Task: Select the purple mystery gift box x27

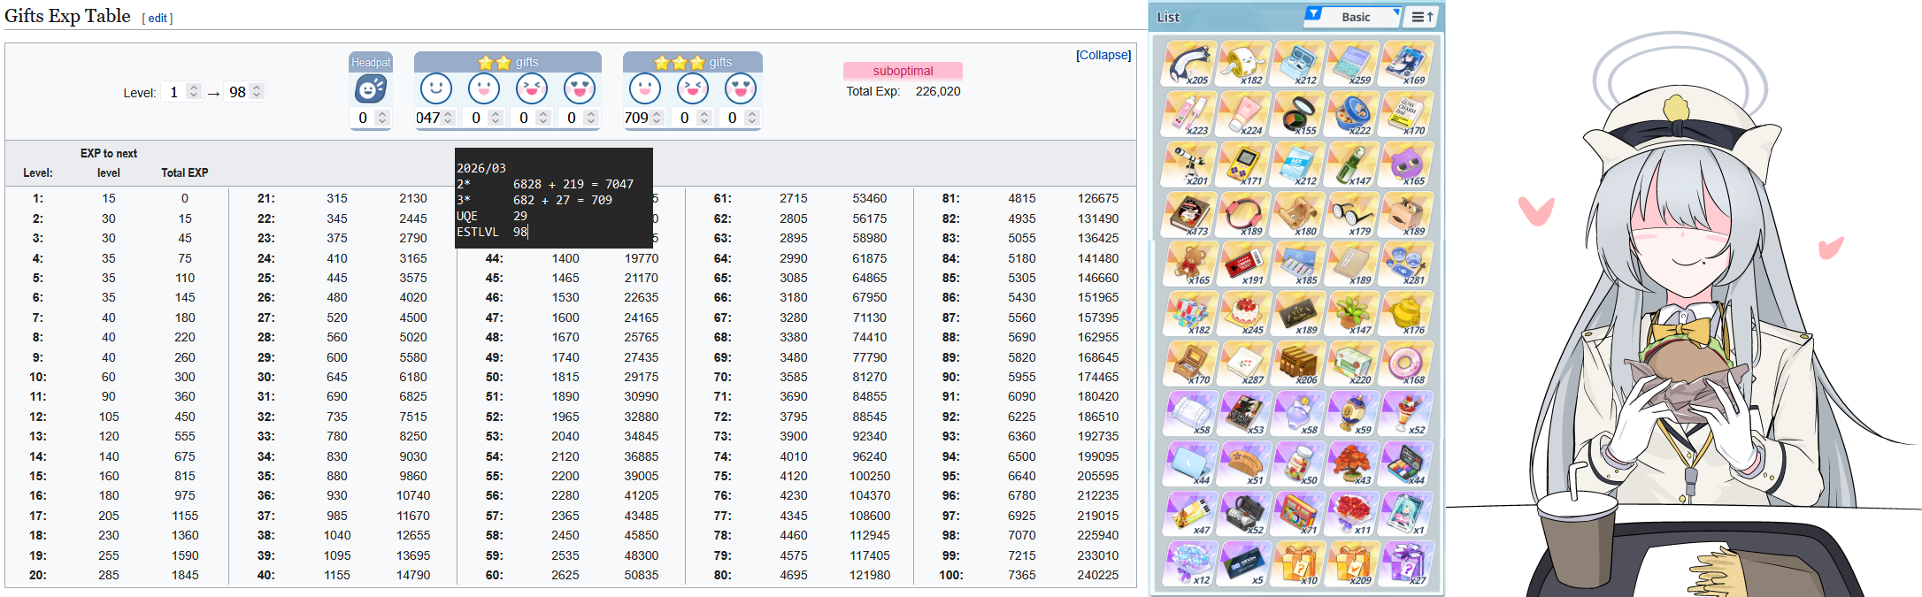Action: tap(1407, 563)
